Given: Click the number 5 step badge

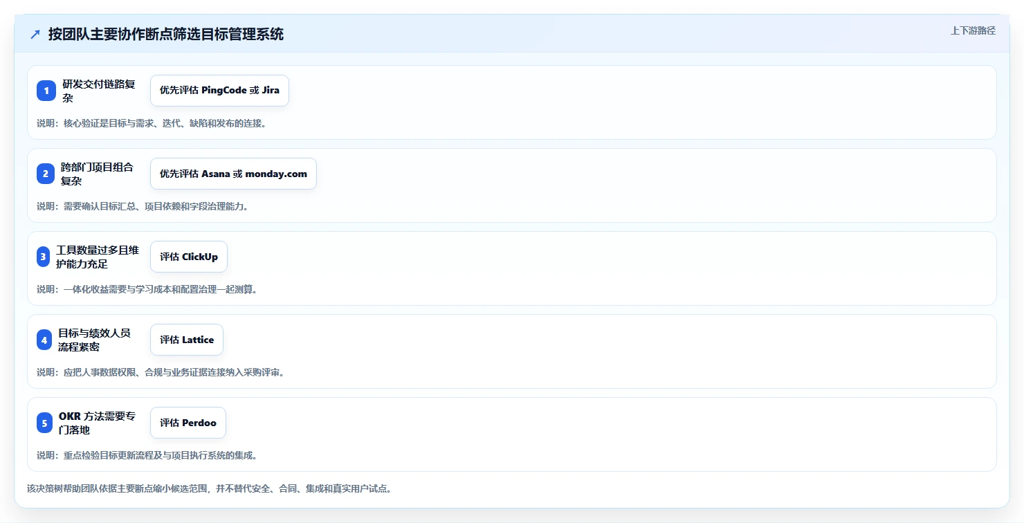Looking at the screenshot, I should pos(45,423).
